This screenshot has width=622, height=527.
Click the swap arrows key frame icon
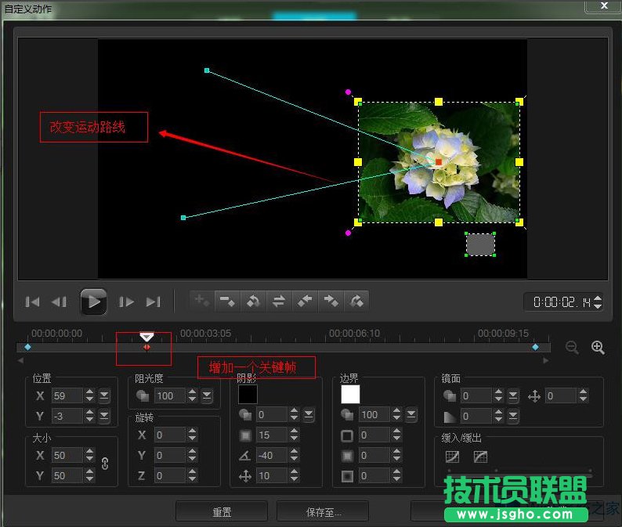tap(278, 301)
